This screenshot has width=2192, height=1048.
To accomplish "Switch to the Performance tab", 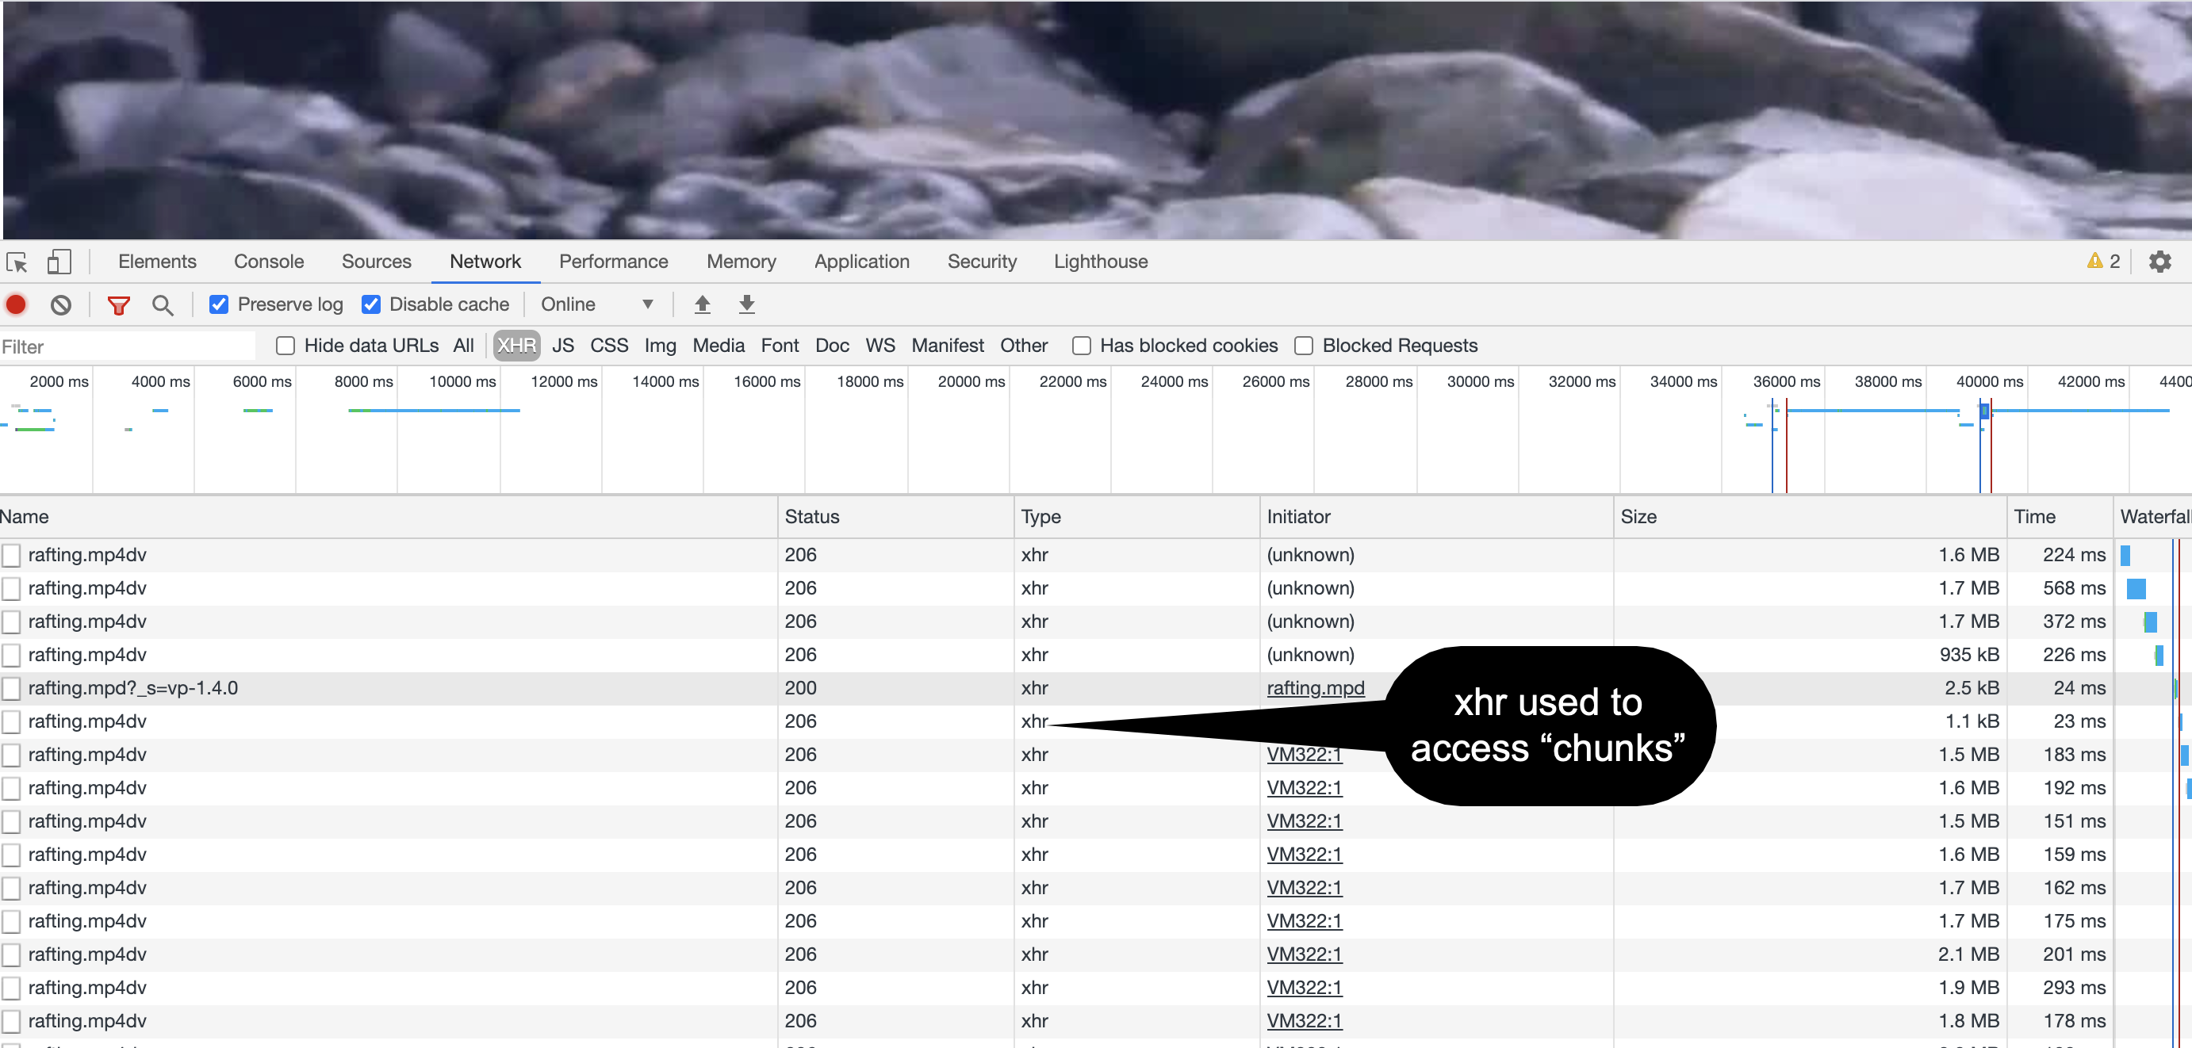I will 613,262.
